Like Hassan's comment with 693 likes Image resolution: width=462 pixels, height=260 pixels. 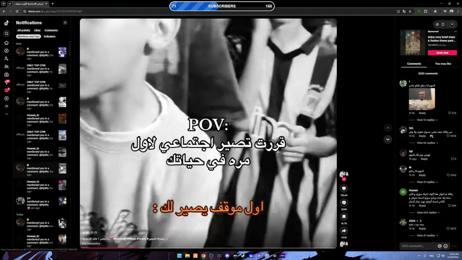coord(449,205)
